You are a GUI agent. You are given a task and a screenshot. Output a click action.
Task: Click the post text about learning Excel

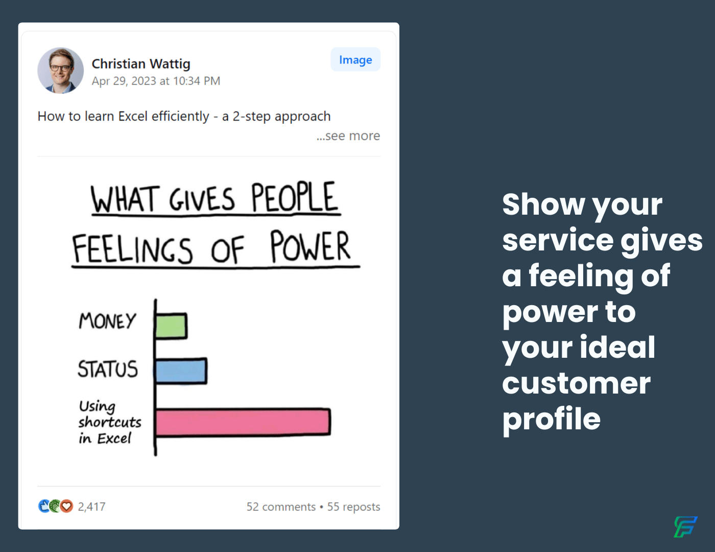pyautogui.click(x=184, y=117)
